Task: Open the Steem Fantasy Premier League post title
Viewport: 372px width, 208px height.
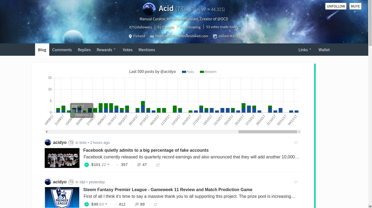Action: point(168,190)
